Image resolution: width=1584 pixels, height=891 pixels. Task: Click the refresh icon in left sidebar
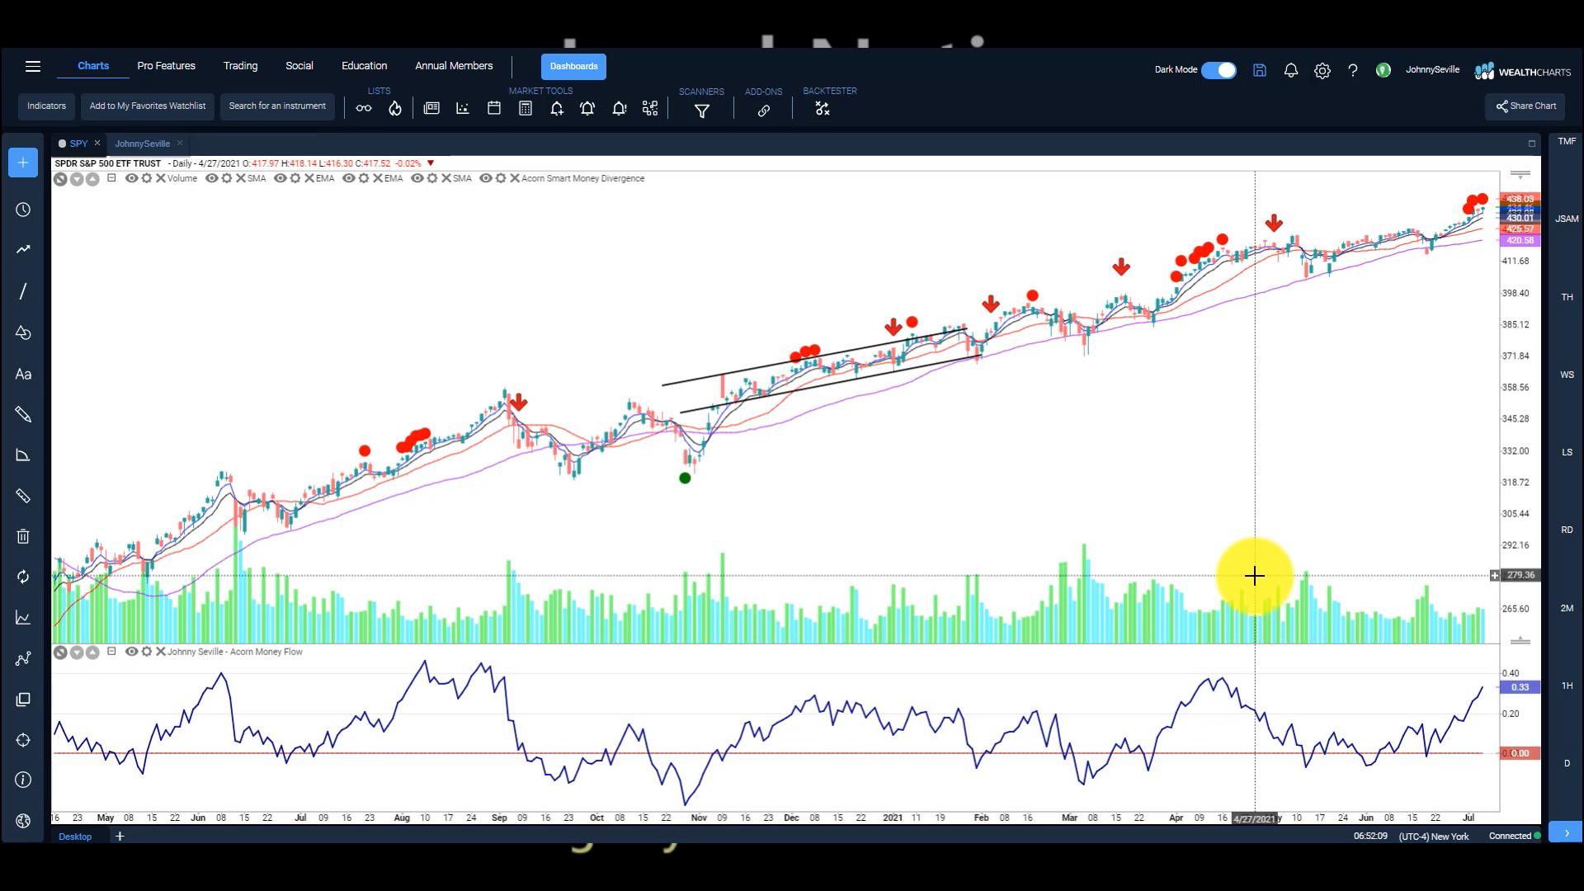pyautogui.click(x=23, y=577)
